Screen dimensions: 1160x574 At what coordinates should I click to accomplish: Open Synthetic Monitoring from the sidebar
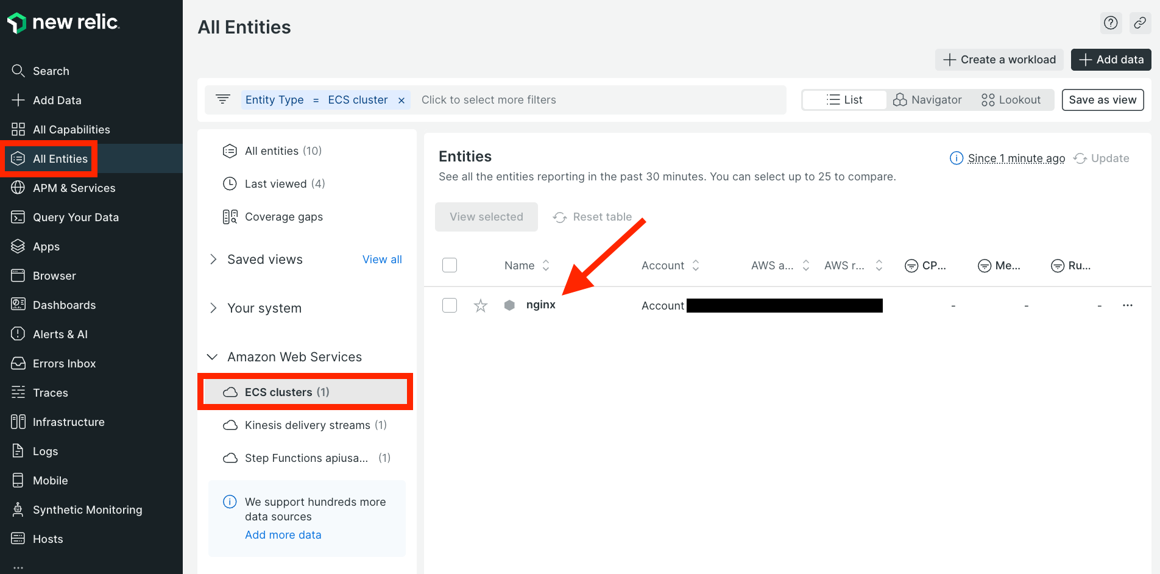coord(88,509)
